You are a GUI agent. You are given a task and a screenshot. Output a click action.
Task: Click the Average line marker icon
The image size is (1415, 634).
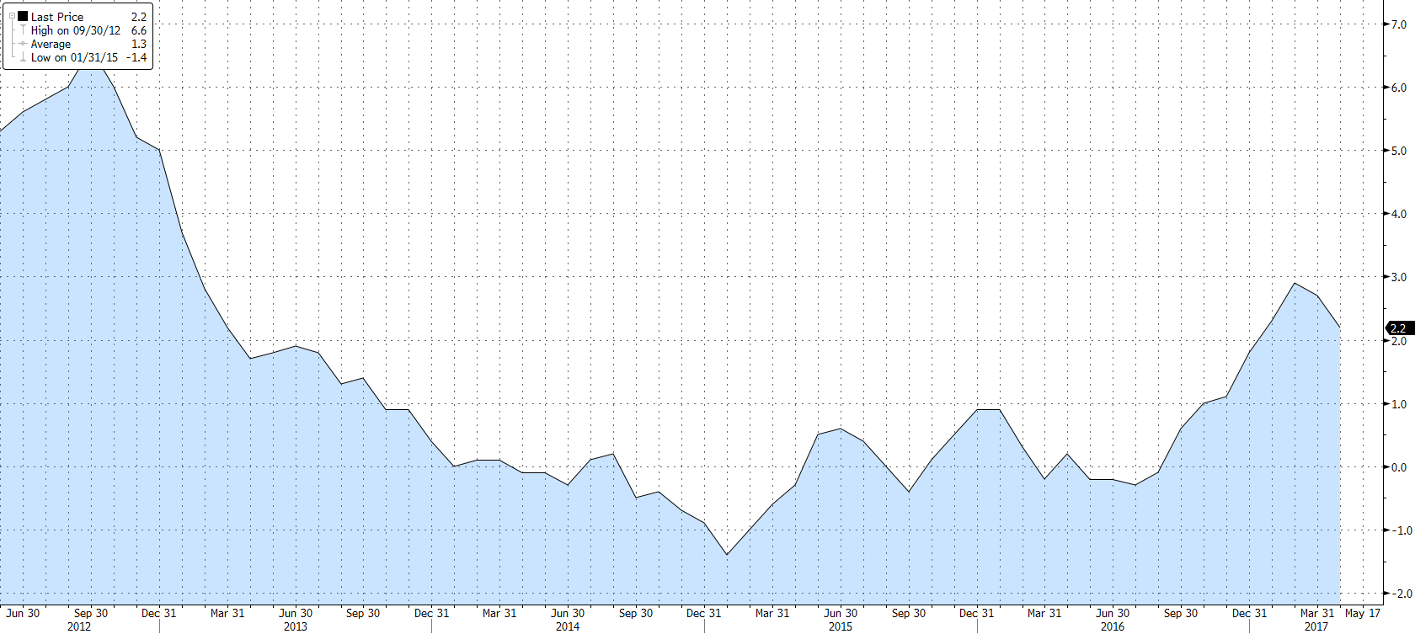[x=24, y=44]
